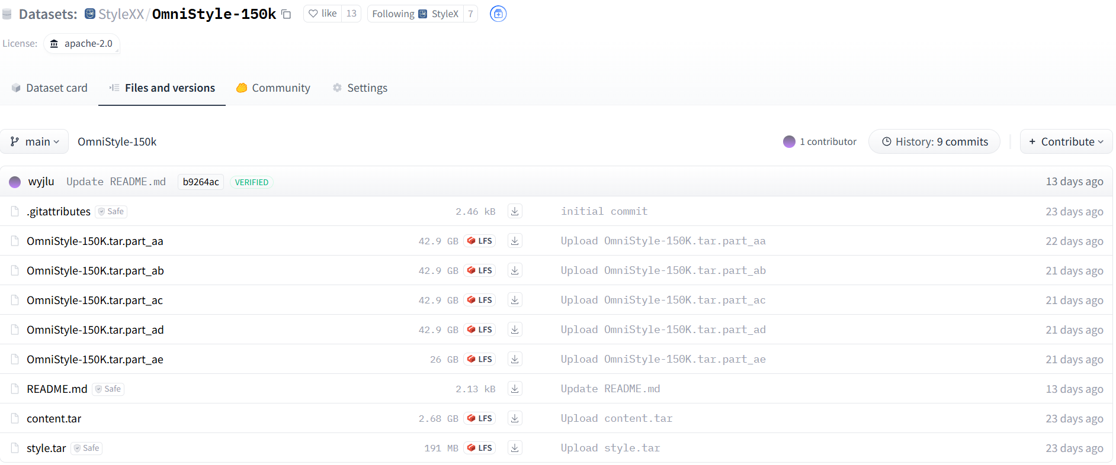This screenshot has width=1116, height=465.
Task: Download OmniStyle-150K.tar.part_ad
Action: (x=515, y=330)
